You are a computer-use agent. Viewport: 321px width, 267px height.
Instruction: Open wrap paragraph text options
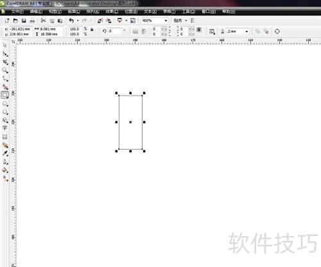pyautogui.click(x=212, y=31)
